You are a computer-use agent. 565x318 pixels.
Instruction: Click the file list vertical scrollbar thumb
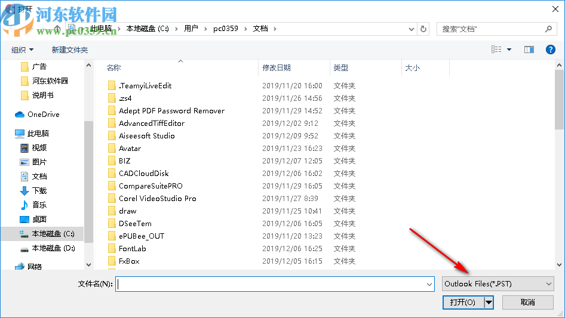coord(559,100)
